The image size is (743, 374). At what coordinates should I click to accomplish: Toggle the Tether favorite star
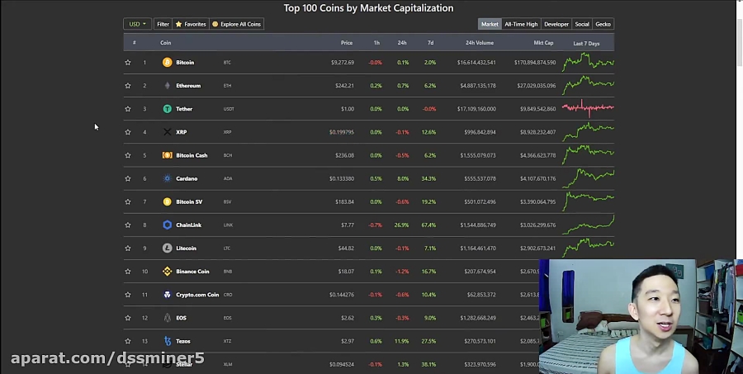pos(127,108)
